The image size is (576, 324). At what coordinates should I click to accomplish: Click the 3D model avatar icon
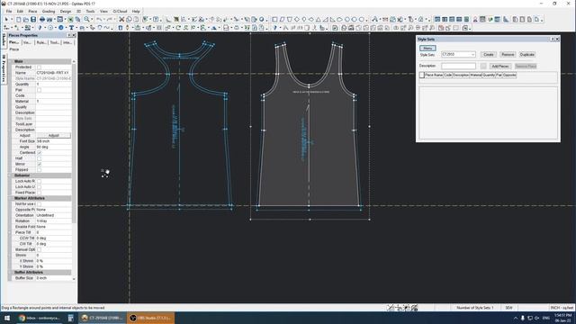click(475, 19)
